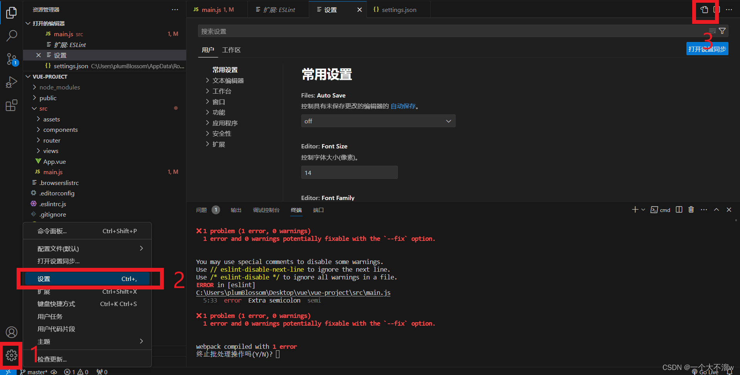Choose 命令面板 from the manage menu
The image size is (740, 375).
[x=87, y=231]
